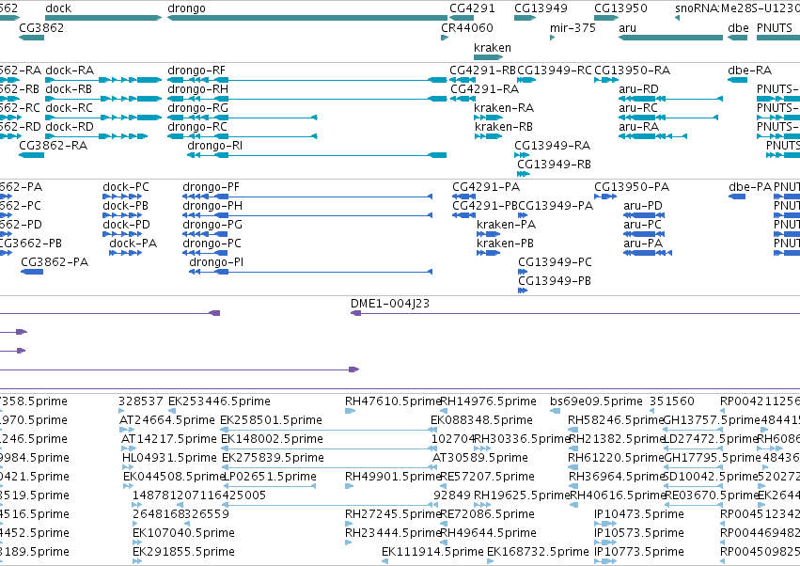Select the EK168732.5prime EST

point(491,561)
